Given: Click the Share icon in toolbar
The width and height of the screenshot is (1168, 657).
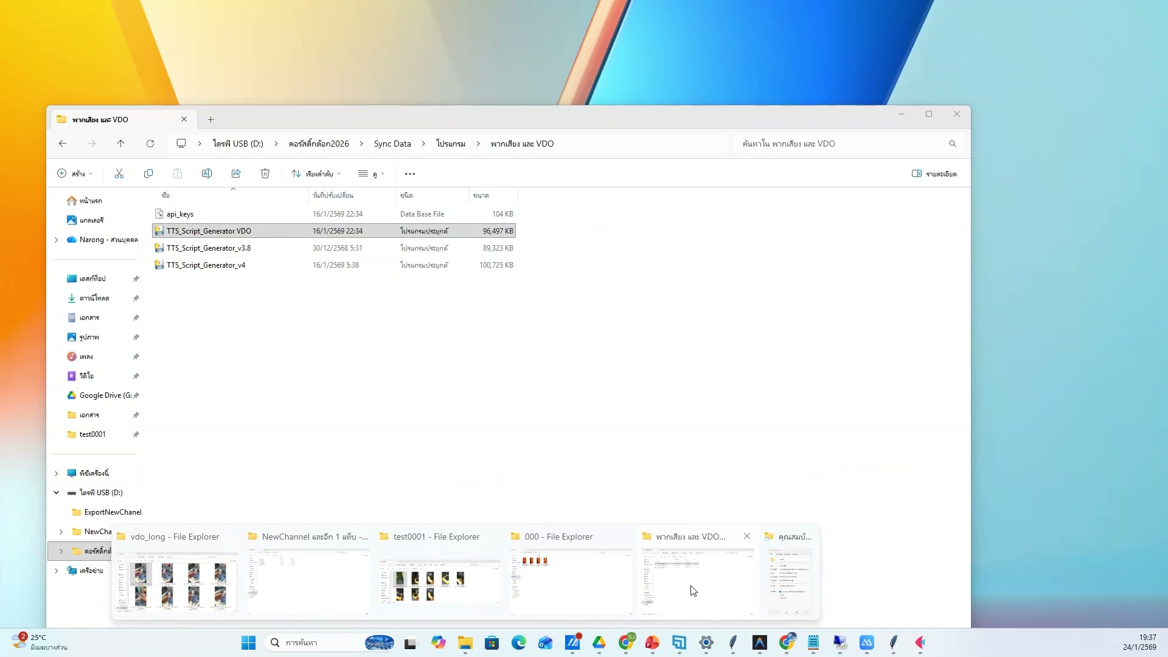Looking at the screenshot, I should tap(236, 174).
